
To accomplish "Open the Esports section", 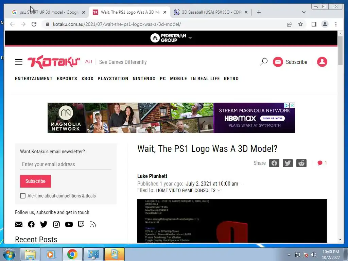I will pyautogui.click(x=67, y=79).
